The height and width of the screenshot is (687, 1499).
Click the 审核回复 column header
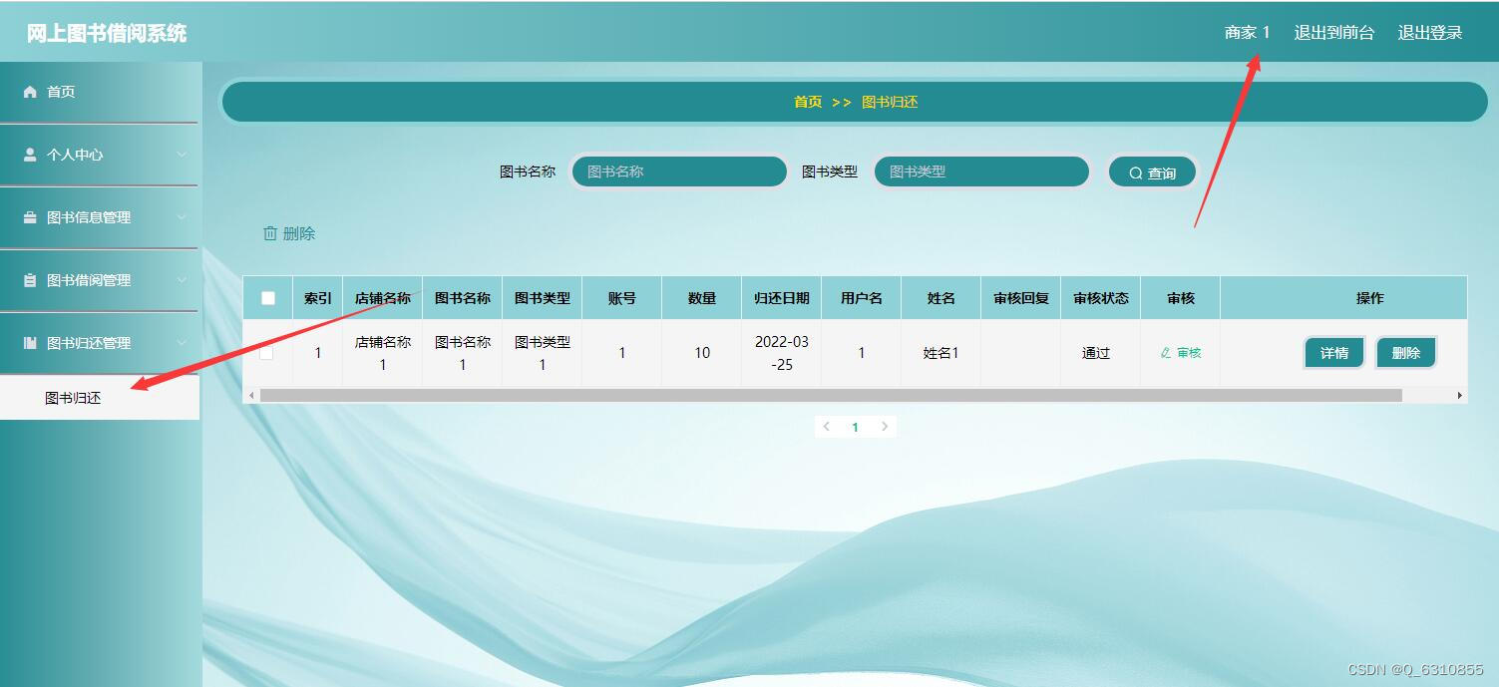coord(1021,298)
